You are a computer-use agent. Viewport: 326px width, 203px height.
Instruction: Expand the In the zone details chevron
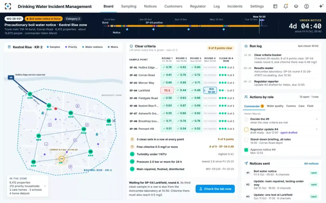(x=45, y=186)
